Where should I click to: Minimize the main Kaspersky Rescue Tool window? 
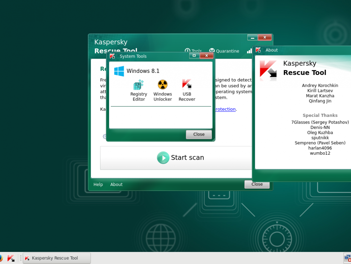[x=253, y=37]
